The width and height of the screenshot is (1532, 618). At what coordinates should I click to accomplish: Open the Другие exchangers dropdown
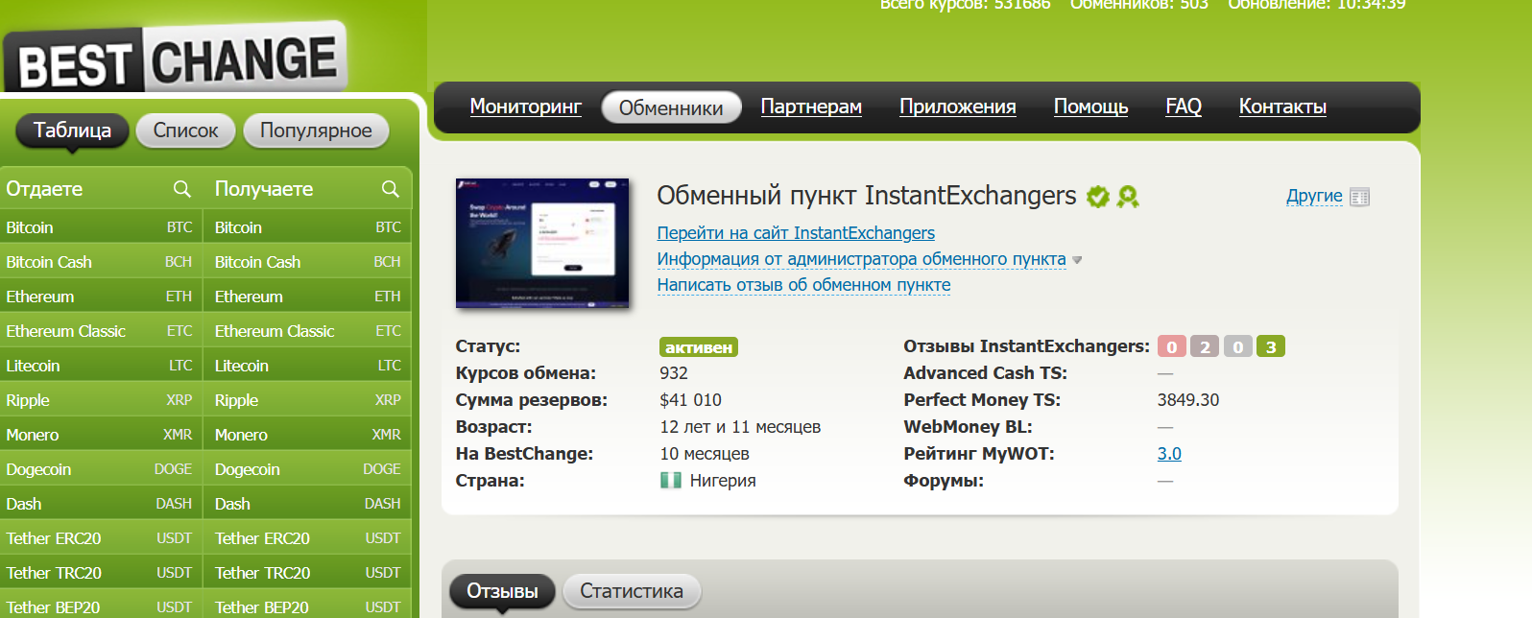tap(1314, 196)
